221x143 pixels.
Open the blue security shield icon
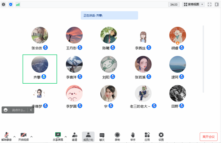(x=11, y=4)
